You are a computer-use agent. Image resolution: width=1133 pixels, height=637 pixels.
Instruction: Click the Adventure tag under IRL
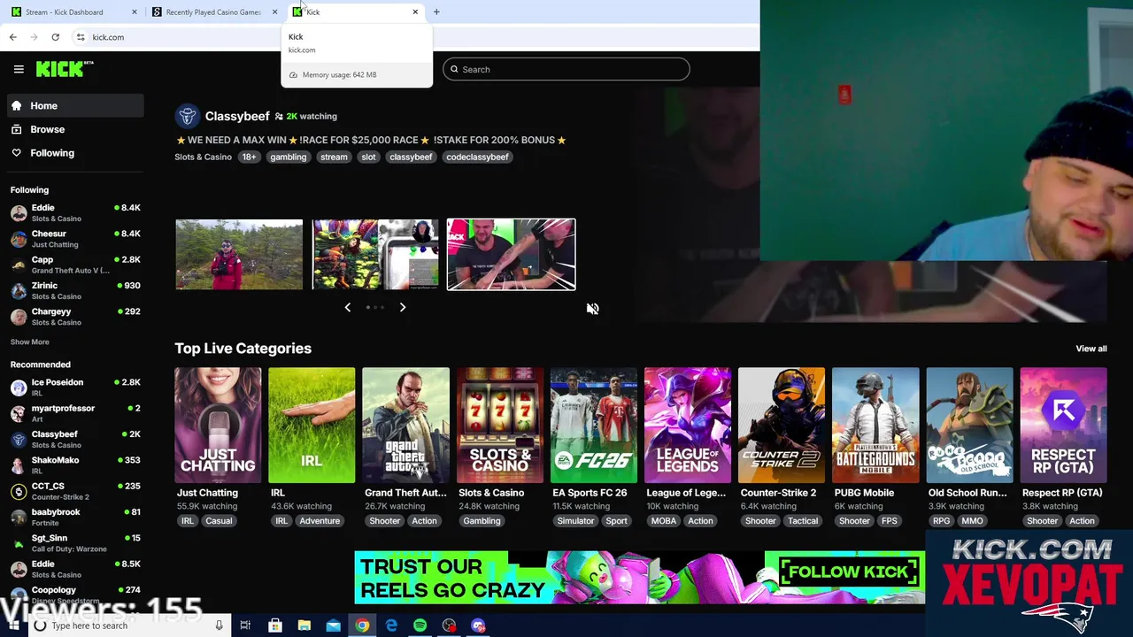[x=320, y=521]
